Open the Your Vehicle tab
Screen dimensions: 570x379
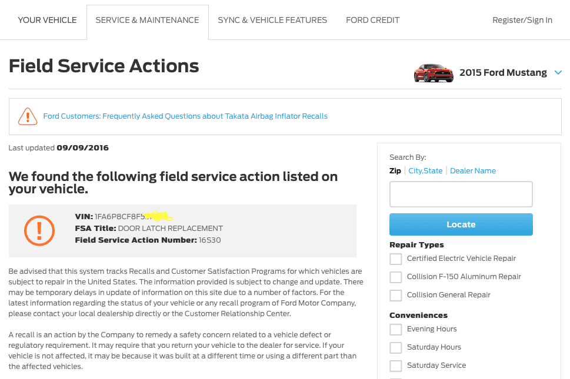[47, 20]
